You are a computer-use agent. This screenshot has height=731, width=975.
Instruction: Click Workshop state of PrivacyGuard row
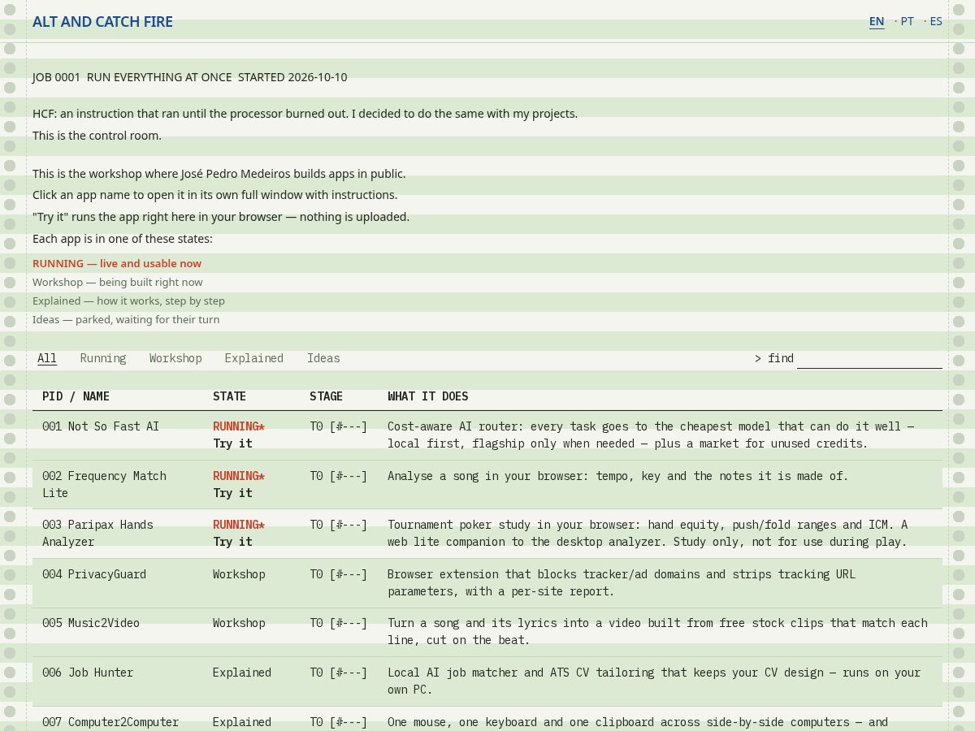tap(239, 574)
